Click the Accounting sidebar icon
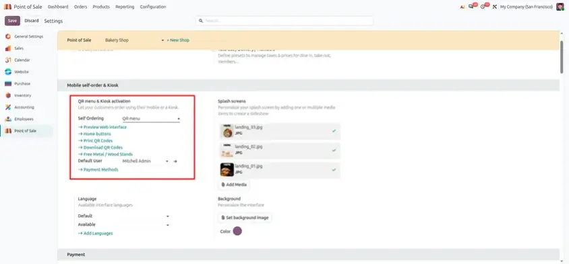The width and height of the screenshot is (569, 264). pyautogui.click(x=8, y=107)
